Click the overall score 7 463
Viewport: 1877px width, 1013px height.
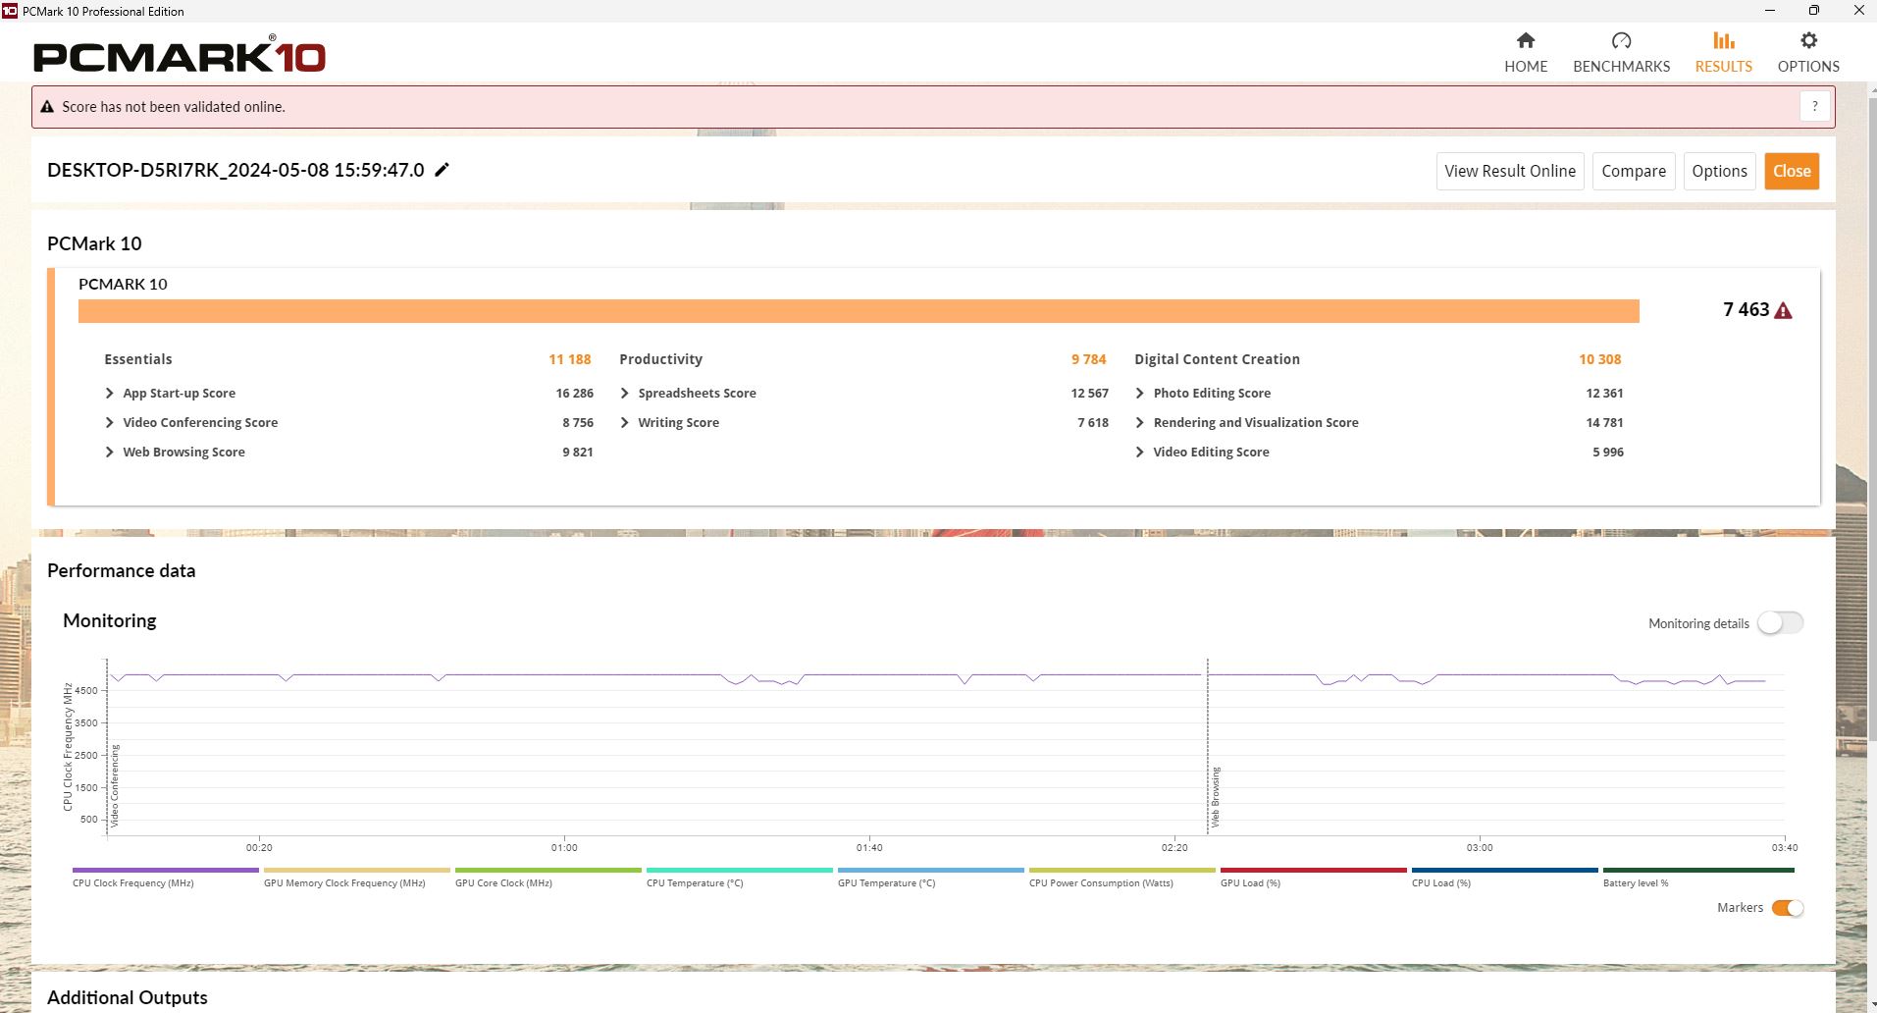click(1746, 310)
